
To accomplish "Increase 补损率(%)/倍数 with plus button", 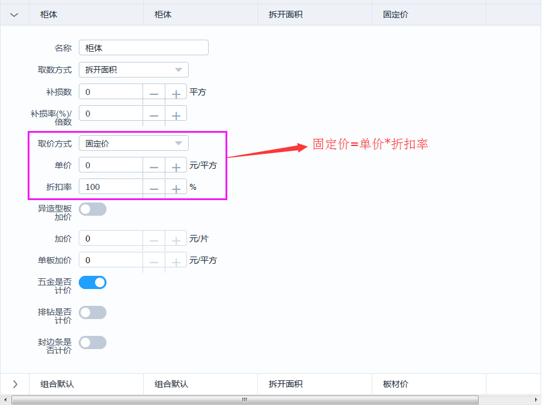I will click(176, 114).
